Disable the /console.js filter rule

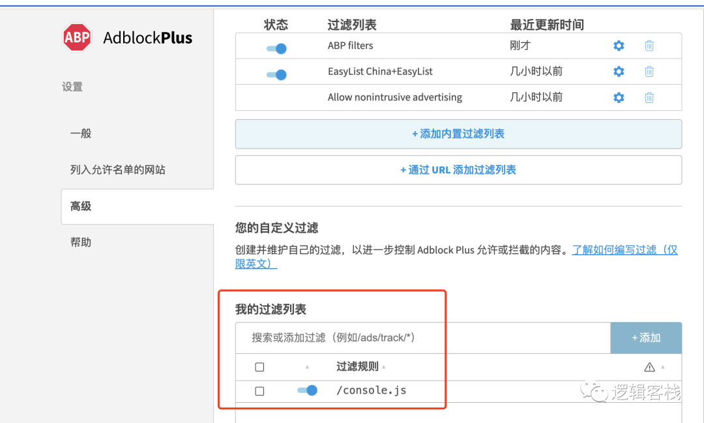308,390
